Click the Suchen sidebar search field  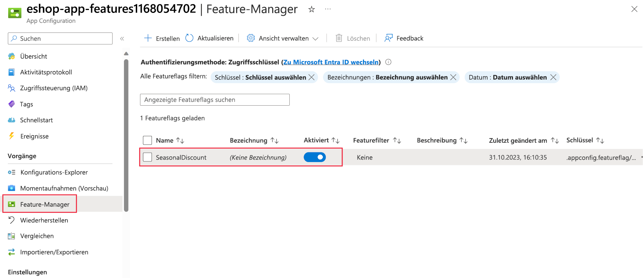click(60, 39)
